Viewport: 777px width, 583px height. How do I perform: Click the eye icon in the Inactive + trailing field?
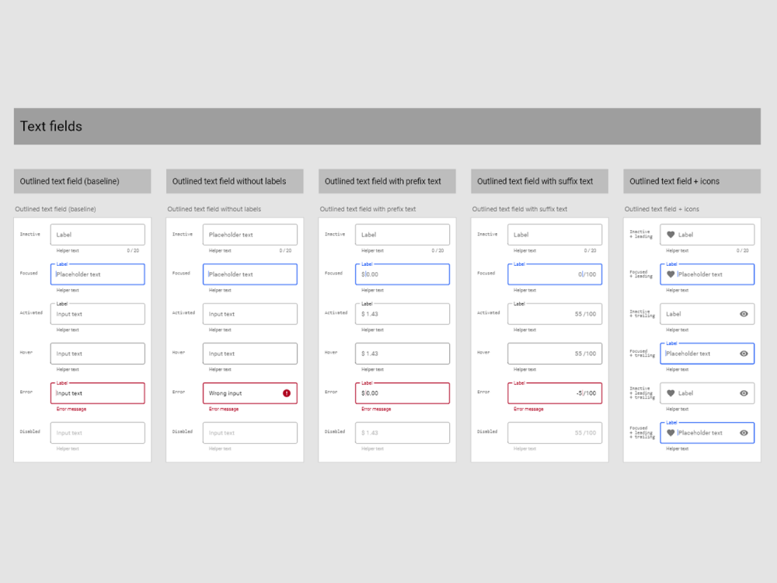click(744, 313)
